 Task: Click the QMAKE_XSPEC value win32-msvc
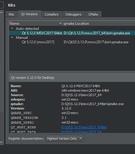click(x=70, y=122)
